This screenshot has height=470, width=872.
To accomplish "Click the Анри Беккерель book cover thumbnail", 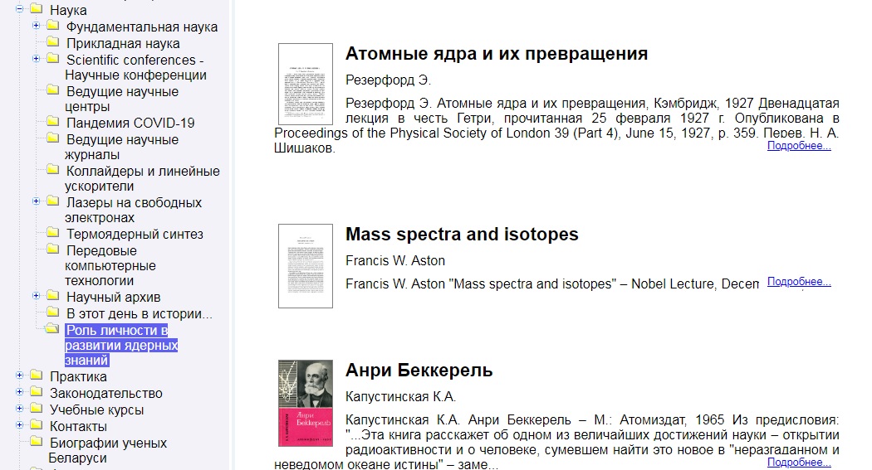I will (x=305, y=404).
